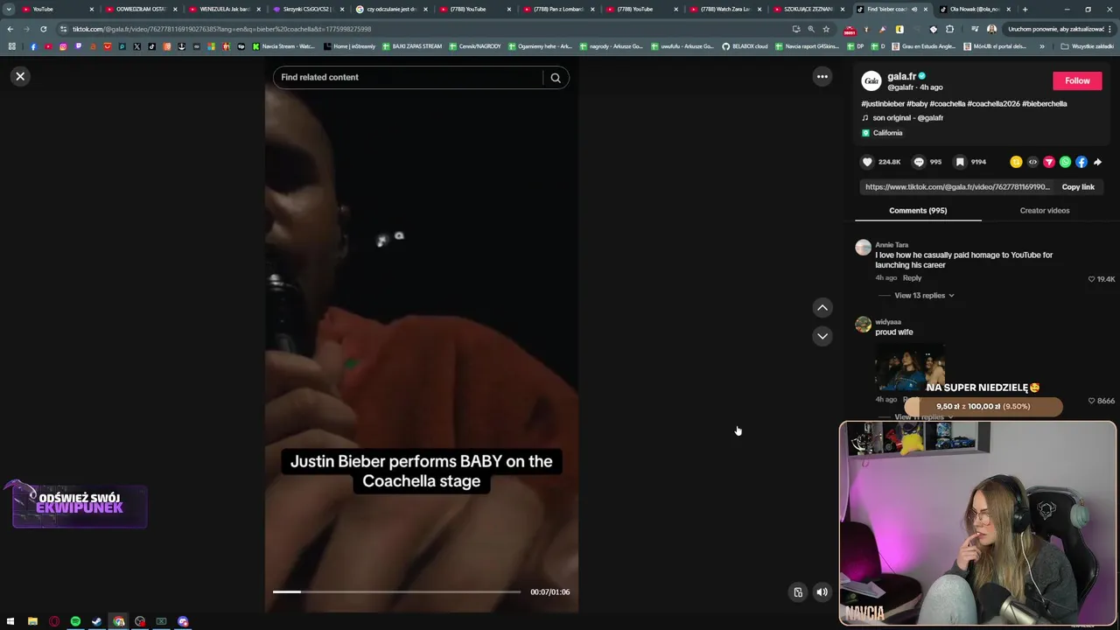This screenshot has width=1120, height=630.
Task: Open the embed code icon
Action: [1032, 162]
